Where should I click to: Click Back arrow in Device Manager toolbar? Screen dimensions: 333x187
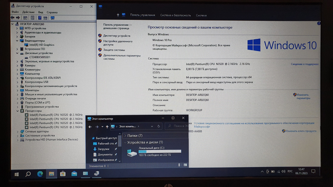click(13, 18)
